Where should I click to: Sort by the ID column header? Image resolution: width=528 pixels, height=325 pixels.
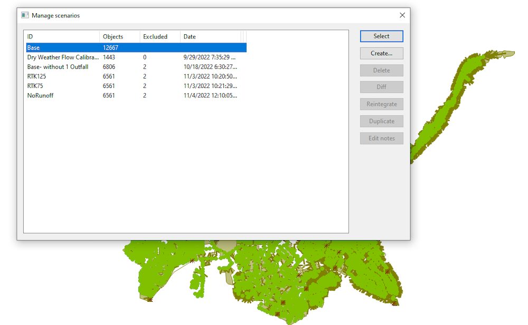pos(62,37)
